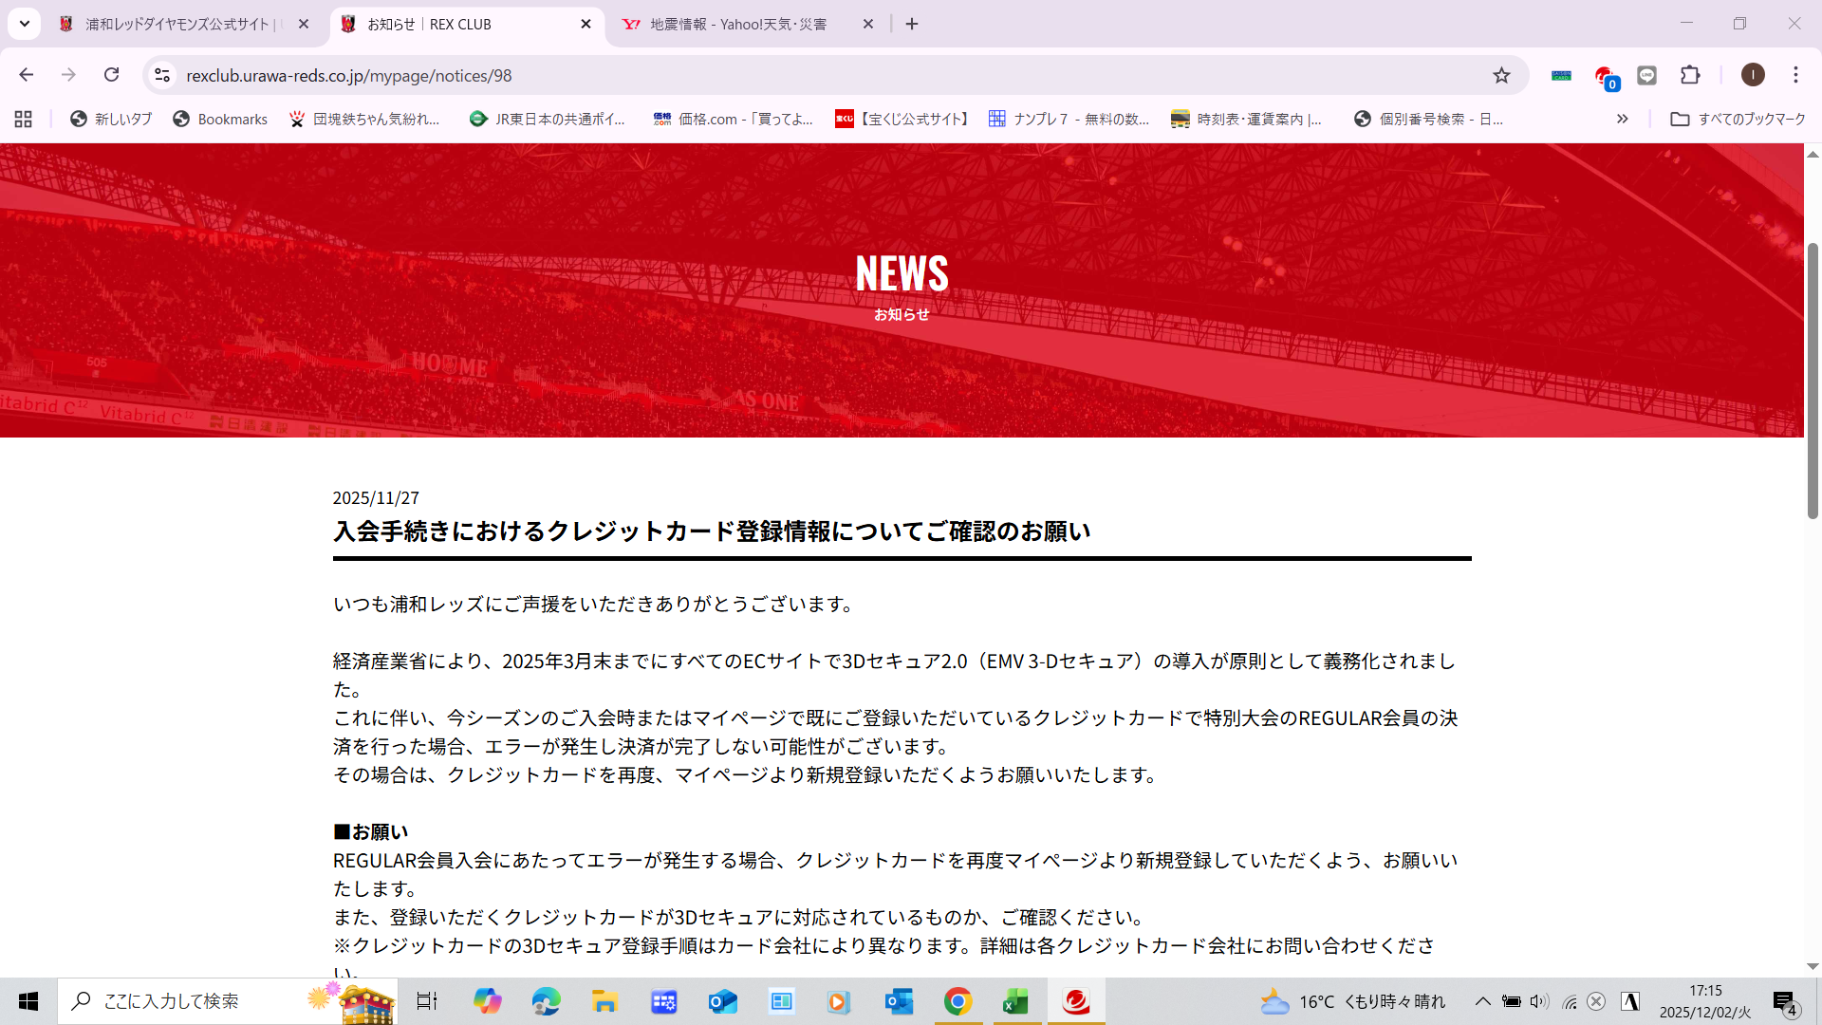Click the page vertical scrollbar thumb
The width and height of the screenshot is (1822, 1025).
(1812, 380)
